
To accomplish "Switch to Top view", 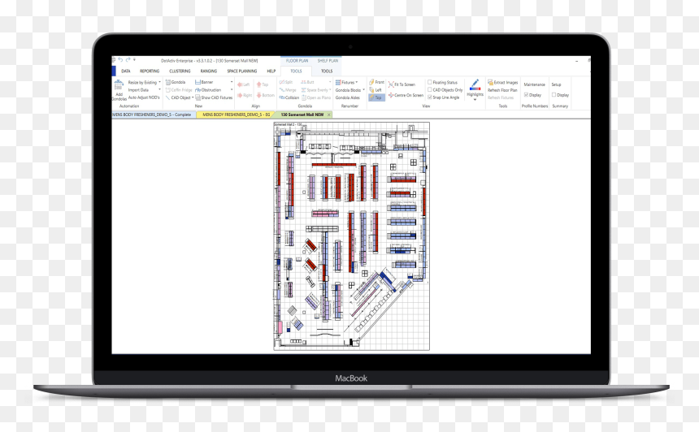I will tap(376, 97).
